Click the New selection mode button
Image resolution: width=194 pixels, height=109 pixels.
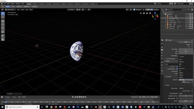click(x=8, y=7)
